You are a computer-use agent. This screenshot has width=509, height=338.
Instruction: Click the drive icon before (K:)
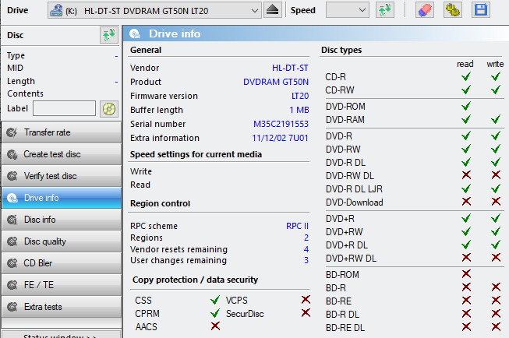coord(56,10)
